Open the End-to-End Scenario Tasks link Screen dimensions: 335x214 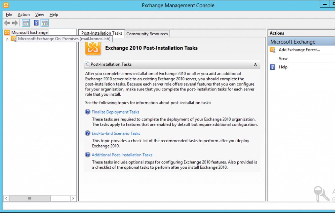coord(116,134)
